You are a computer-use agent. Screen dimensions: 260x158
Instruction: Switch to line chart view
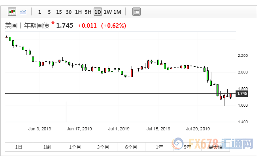coord(23,12)
